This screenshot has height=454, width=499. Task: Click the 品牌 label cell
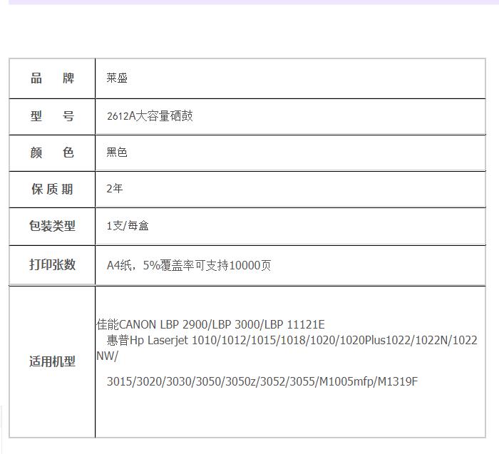pos(52,78)
